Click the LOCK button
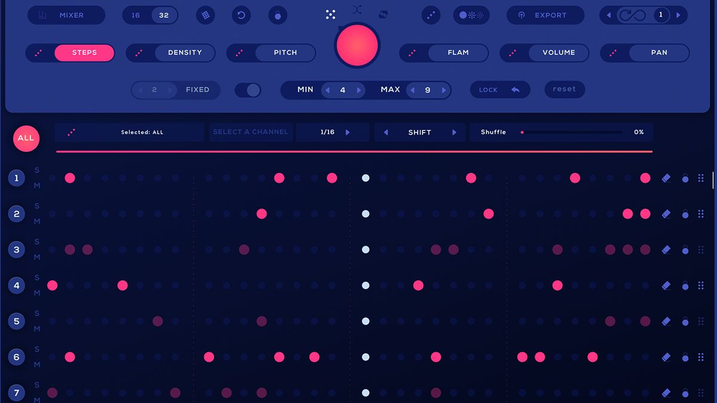717x403 pixels. 500,90
